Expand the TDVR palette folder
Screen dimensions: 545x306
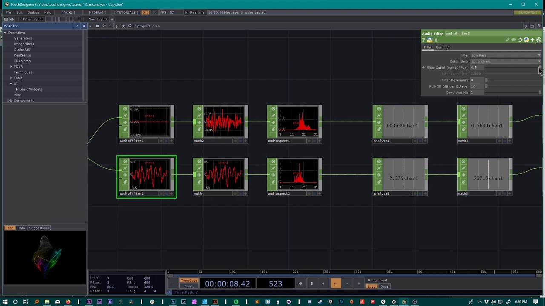(x=11, y=67)
